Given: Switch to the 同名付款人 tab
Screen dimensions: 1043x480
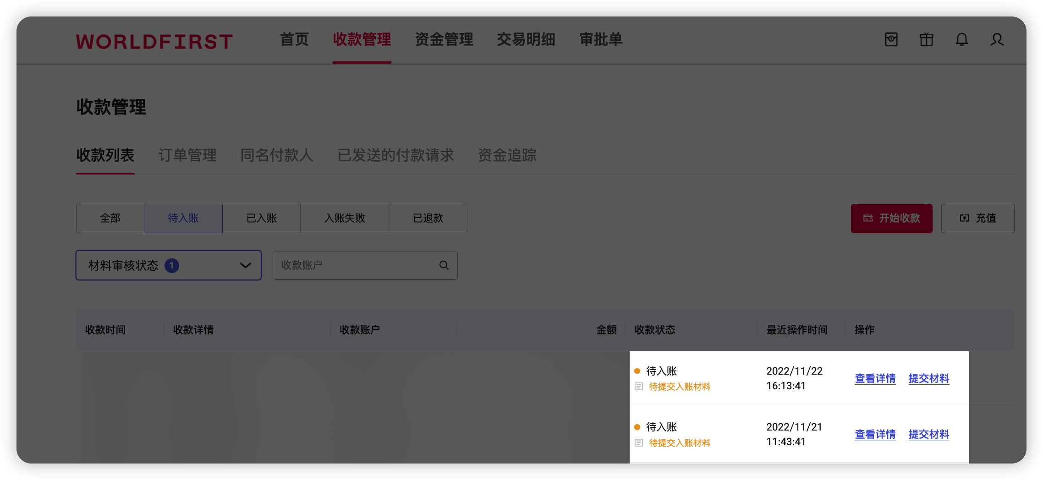Looking at the screenshot, I should click(x=277, y=155).
